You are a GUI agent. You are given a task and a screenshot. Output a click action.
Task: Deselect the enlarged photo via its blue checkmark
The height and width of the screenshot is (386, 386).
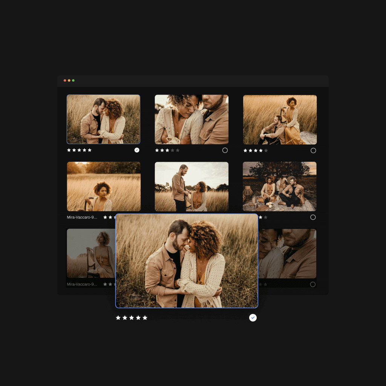253,317
